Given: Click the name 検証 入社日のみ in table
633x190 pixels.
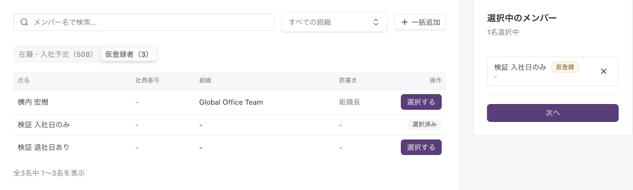Looking at the screenshot, I should [x=44, y=125].
